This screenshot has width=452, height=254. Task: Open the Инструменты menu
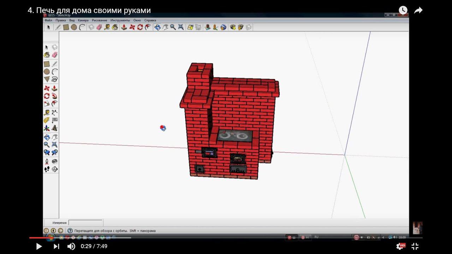point(120,20)
